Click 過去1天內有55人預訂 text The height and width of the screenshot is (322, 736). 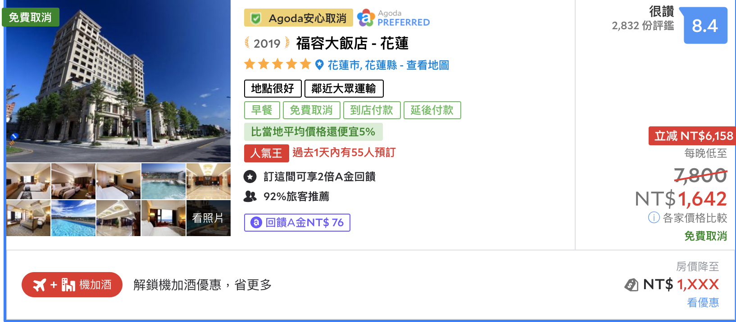pos(344,152)
